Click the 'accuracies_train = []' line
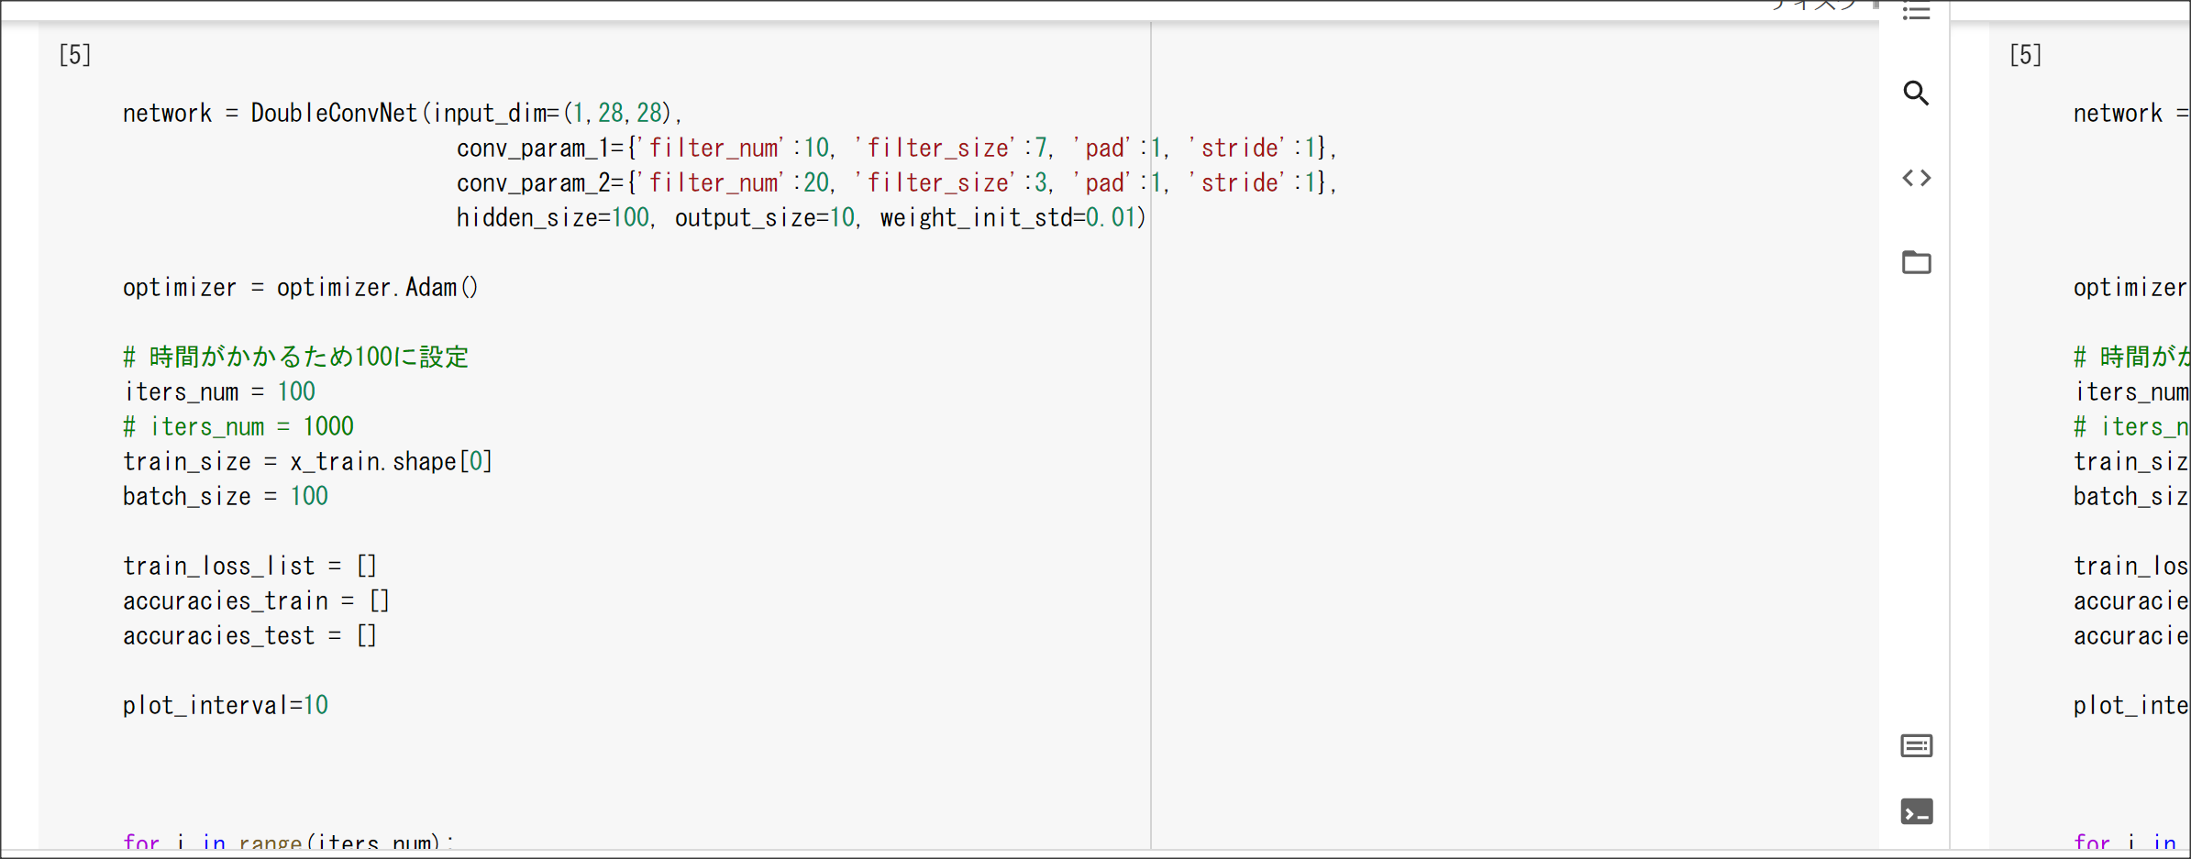 [257, 601]
